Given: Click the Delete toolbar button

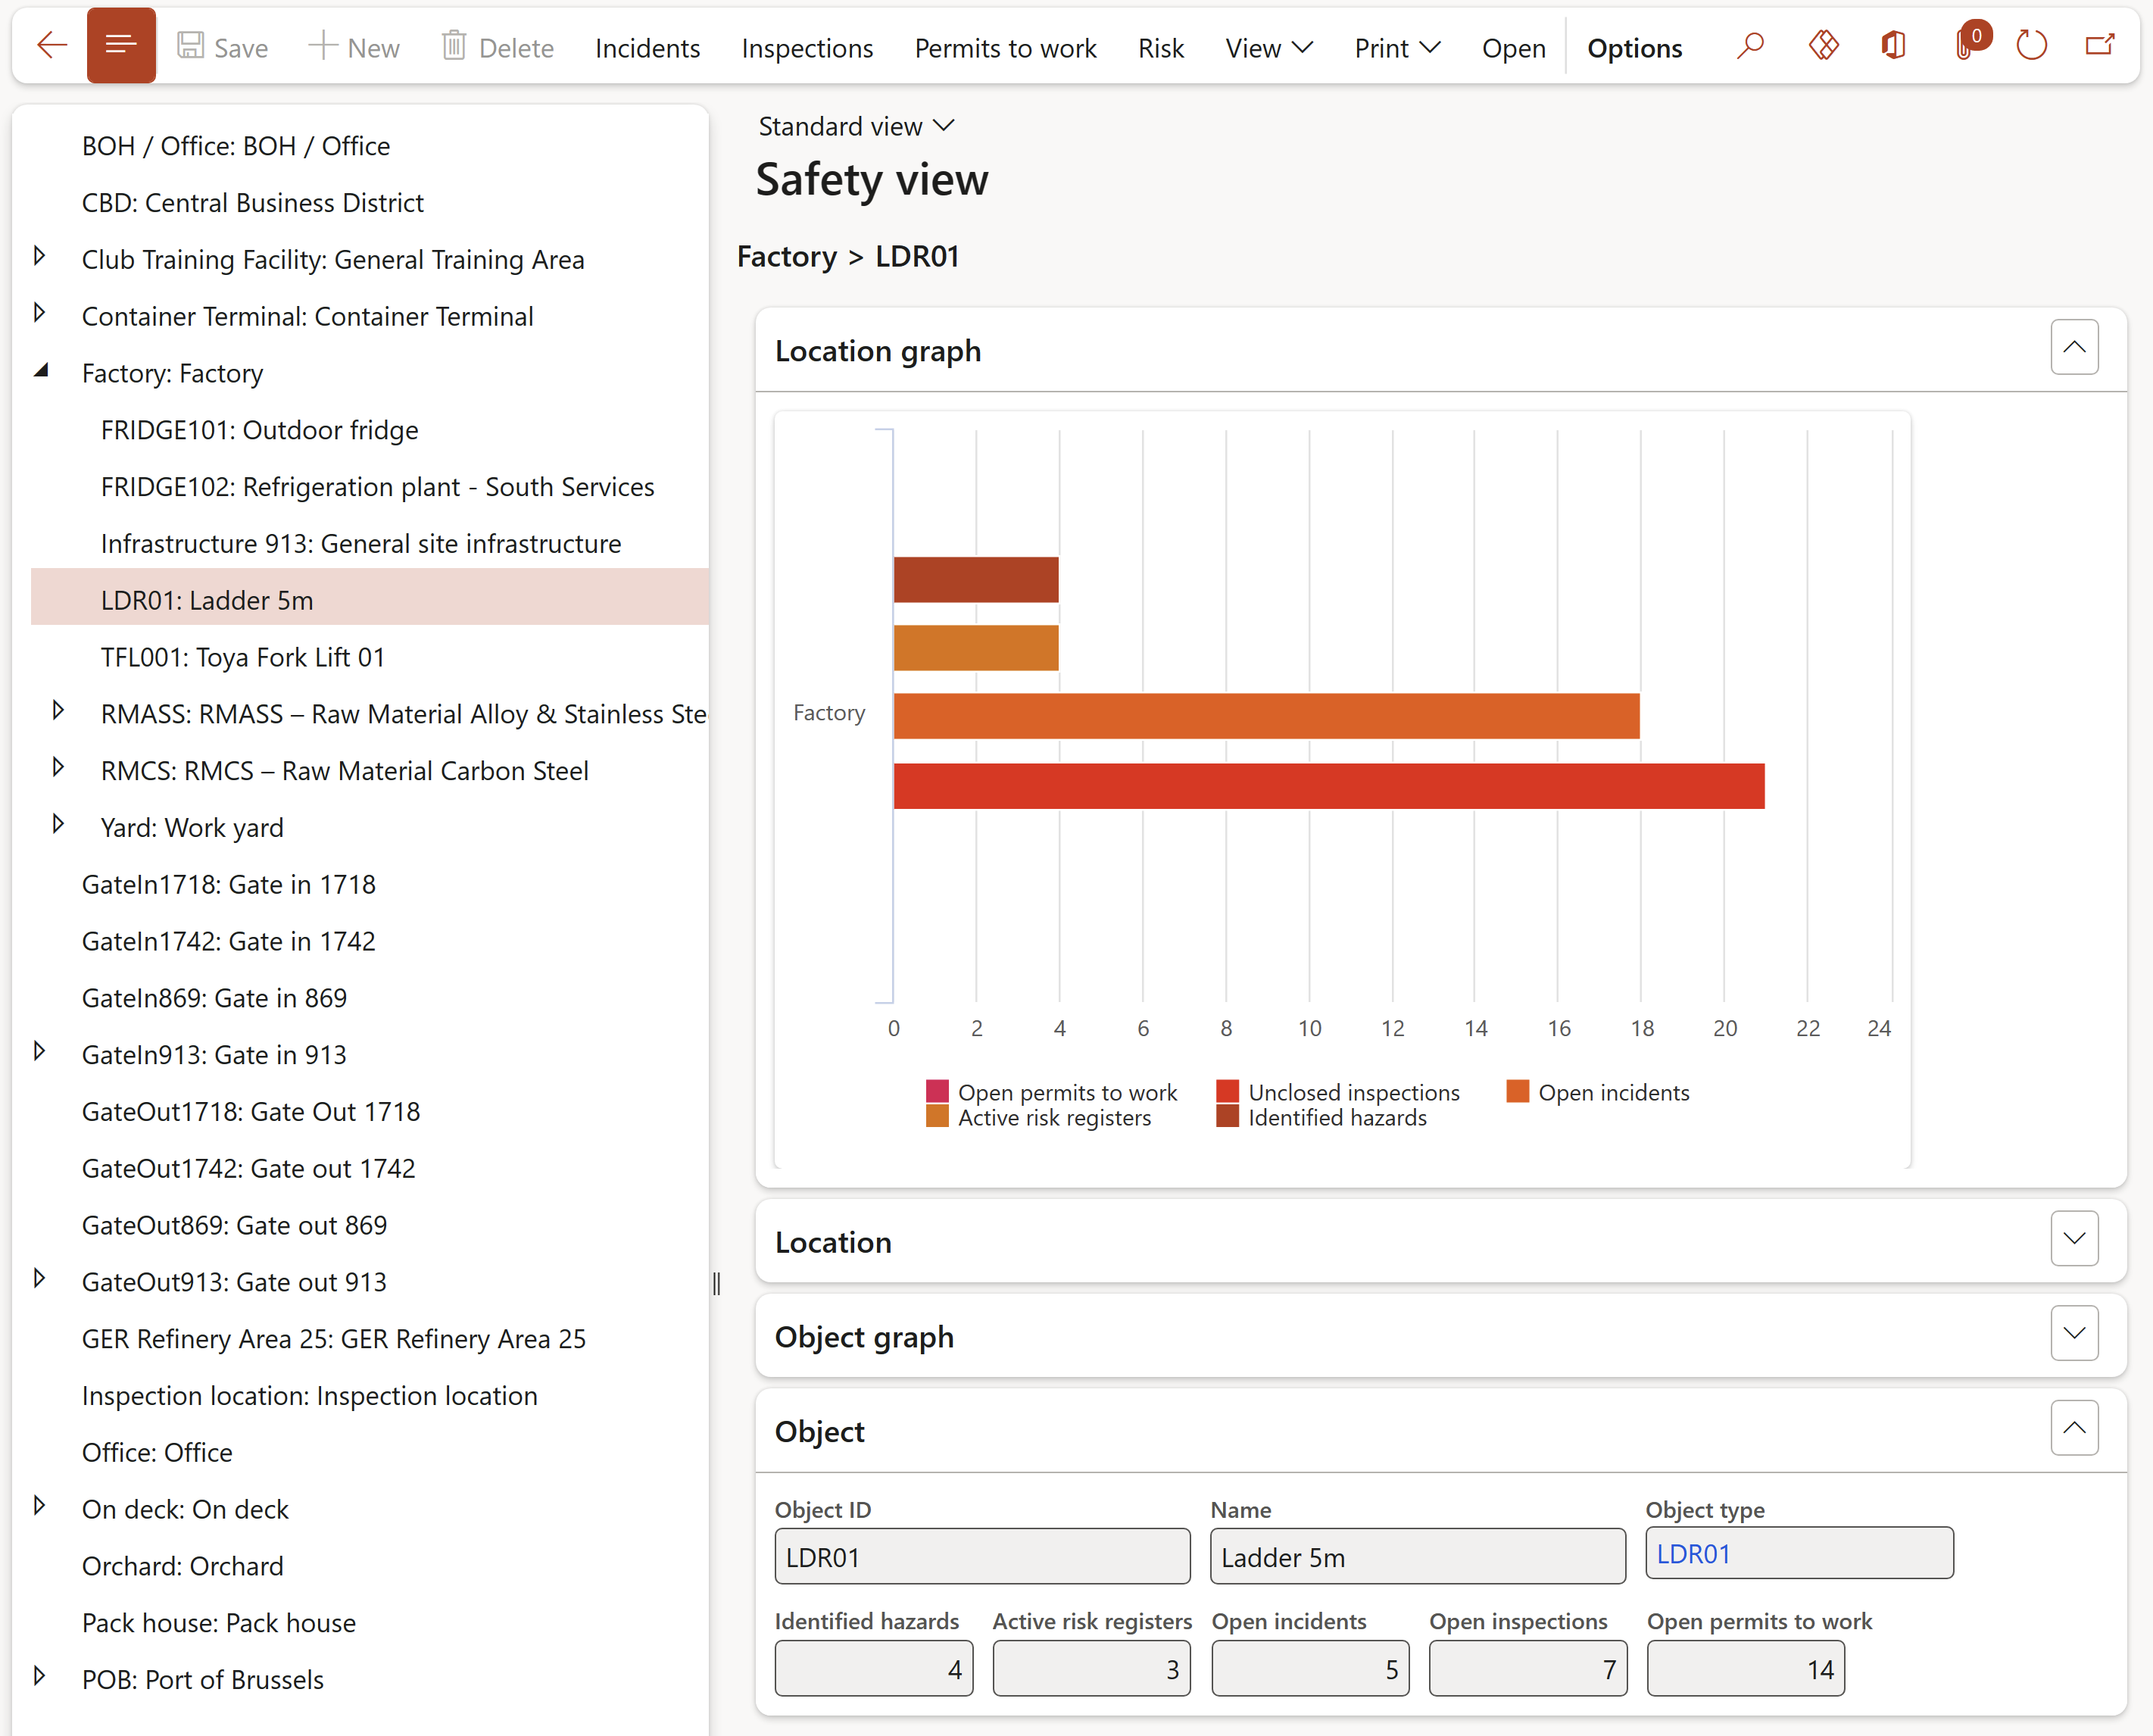Looking at the screenshot, I should tap(497, 47).
